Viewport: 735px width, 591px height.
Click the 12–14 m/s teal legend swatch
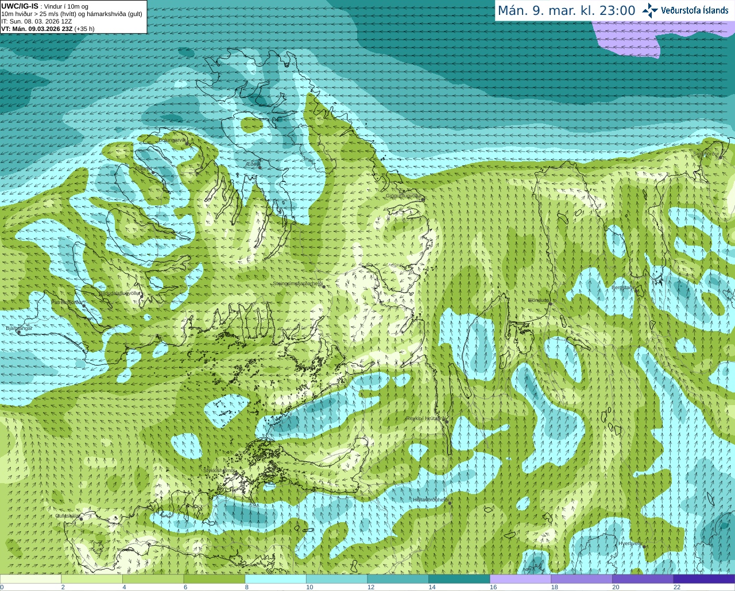coord(398,579)
